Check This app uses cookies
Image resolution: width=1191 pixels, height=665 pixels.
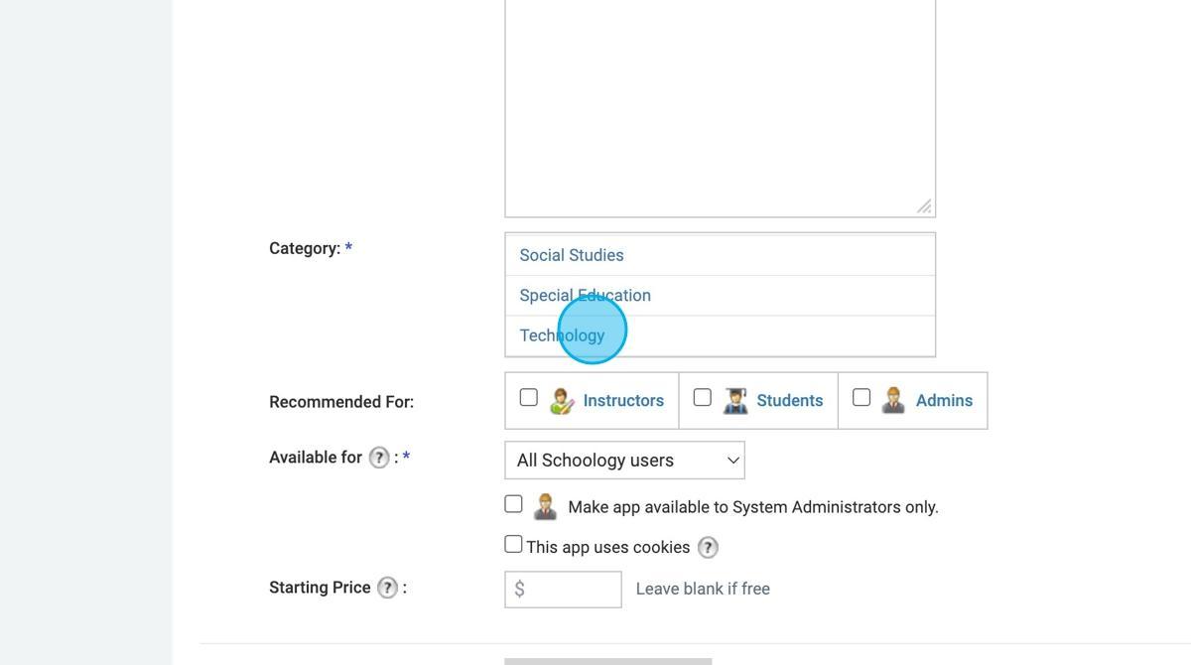point(512,543)
